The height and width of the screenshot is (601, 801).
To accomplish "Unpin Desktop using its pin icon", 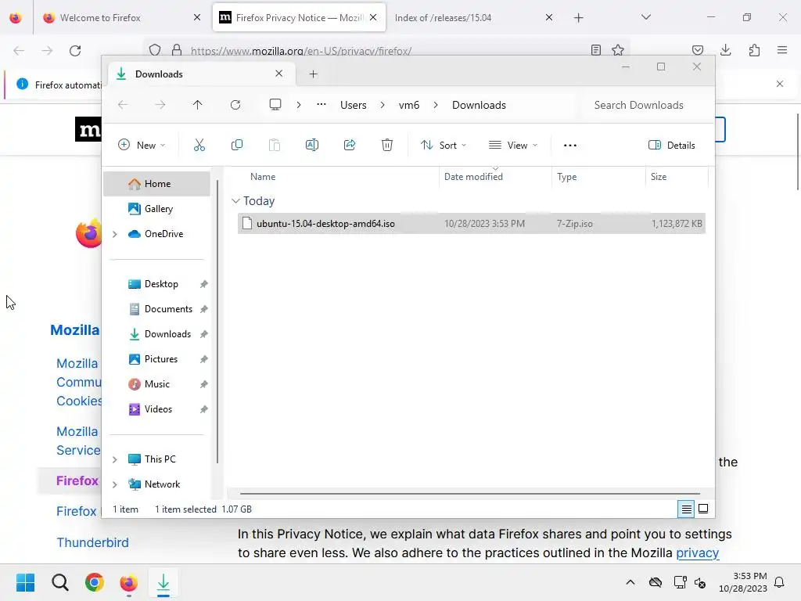I will click(204, 284).
